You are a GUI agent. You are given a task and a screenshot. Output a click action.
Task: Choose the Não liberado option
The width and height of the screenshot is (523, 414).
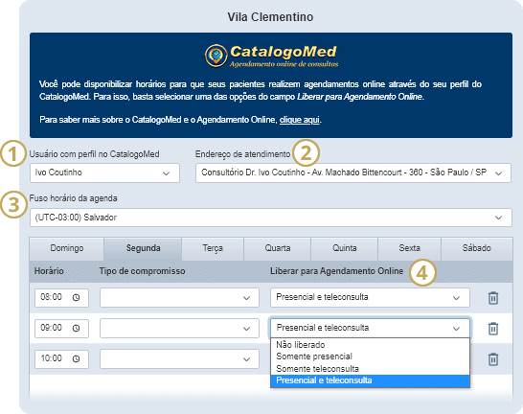(370, 345)
